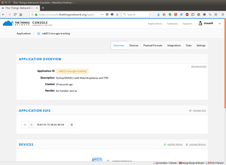This screenshot has height=165, width=226.
Task: Toggle EUI hex display format button
Action: pos(25,125)
